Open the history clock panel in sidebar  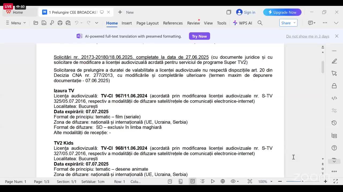pyautogui.click(x=334, y=123)
